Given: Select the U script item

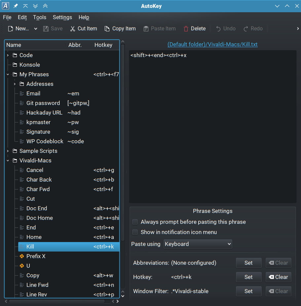Looking at the screenshot, I should [28, 266].
